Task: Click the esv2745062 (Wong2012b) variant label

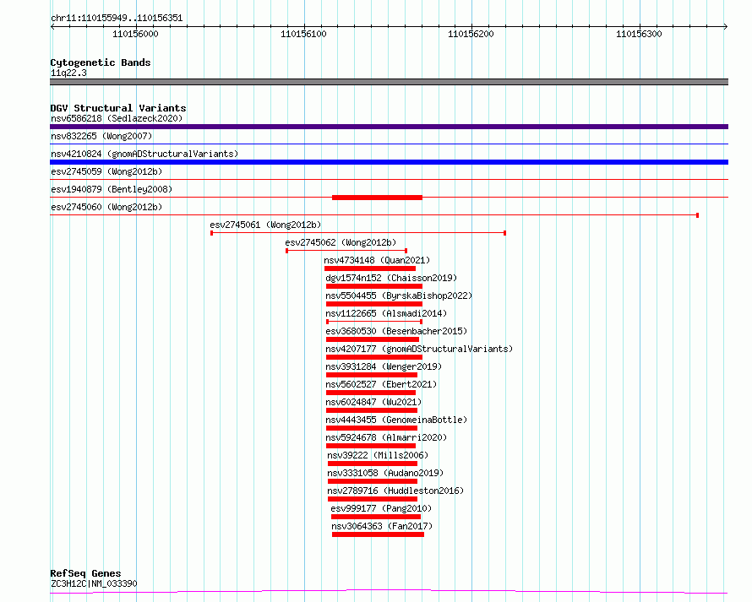Action: pyautogui.click(x=341, y=242)
